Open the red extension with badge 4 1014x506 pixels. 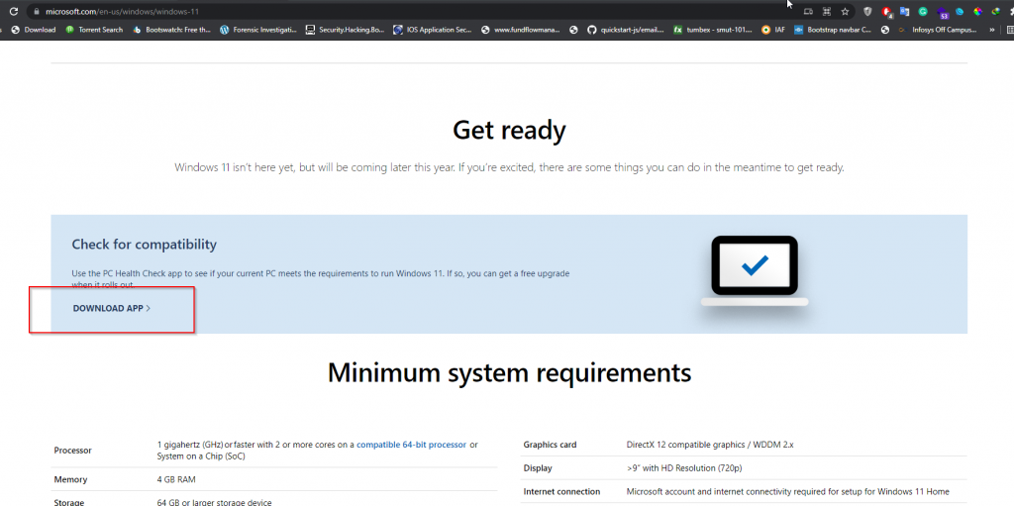886,12
